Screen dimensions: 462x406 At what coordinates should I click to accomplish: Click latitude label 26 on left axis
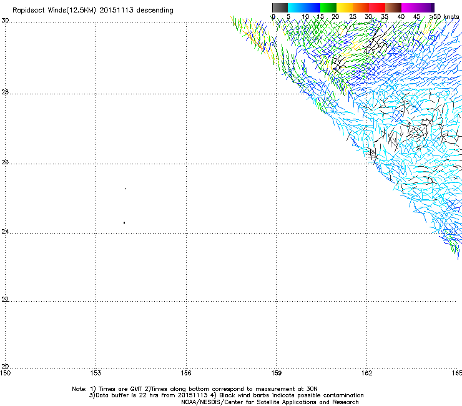(5, 162)
